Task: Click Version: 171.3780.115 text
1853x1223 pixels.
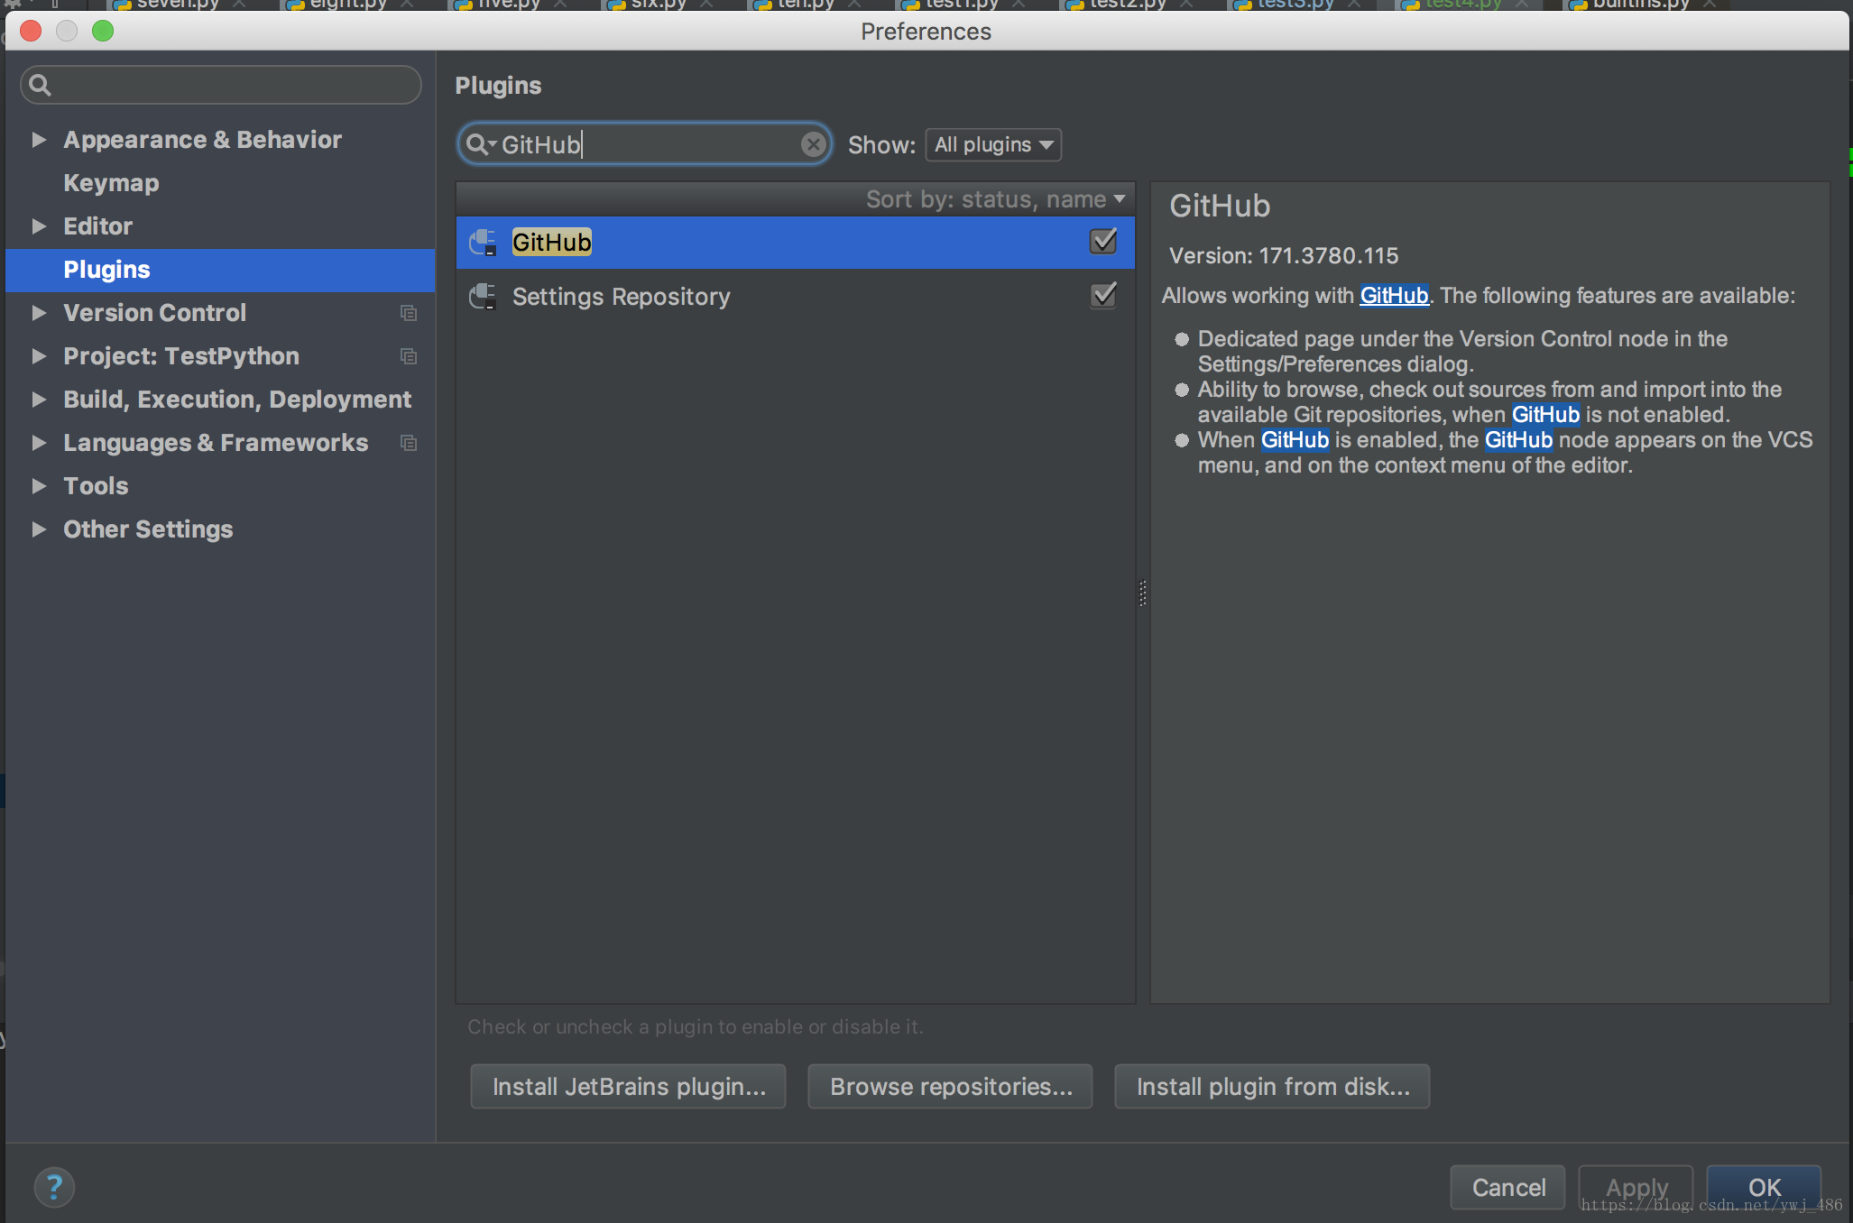Action: [1283, 255]
